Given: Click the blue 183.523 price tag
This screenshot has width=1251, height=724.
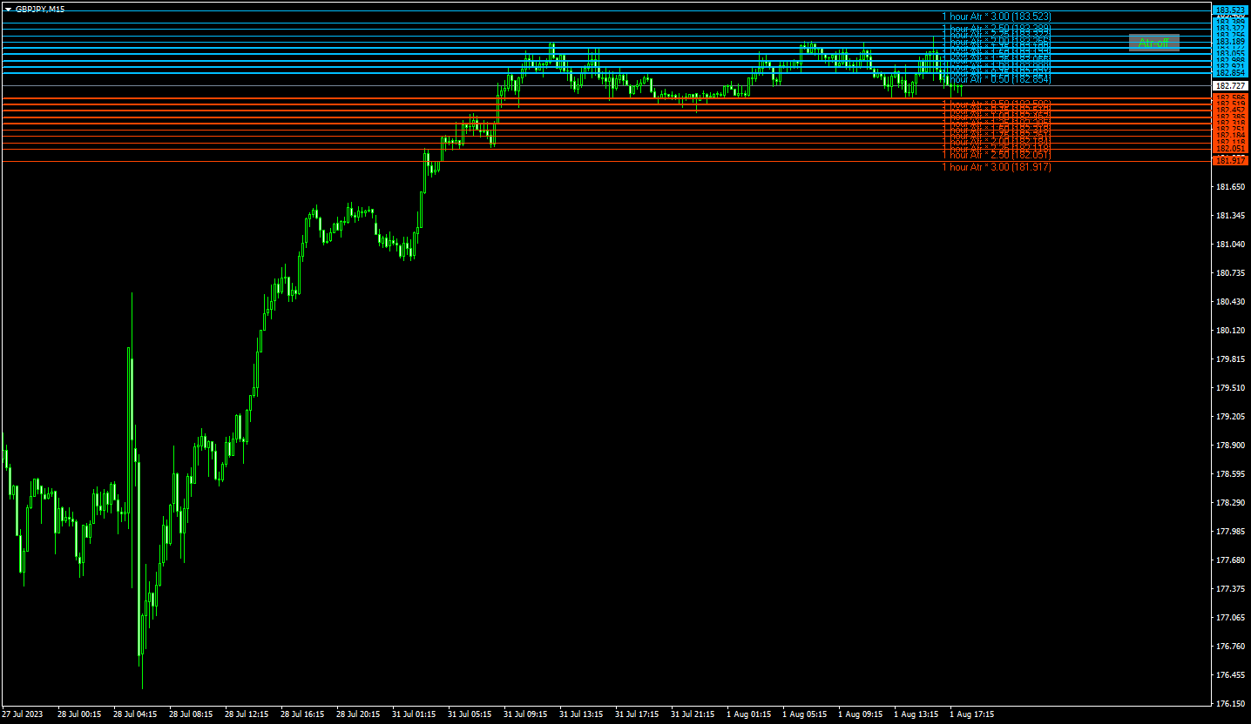Looking at the screenshot, I should click(1230, 10).
